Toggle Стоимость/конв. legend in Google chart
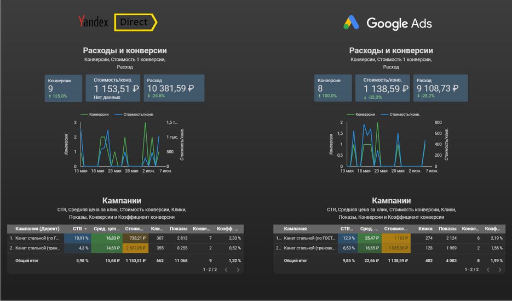This screenshot has width=512, height=301. pos(401,115)
